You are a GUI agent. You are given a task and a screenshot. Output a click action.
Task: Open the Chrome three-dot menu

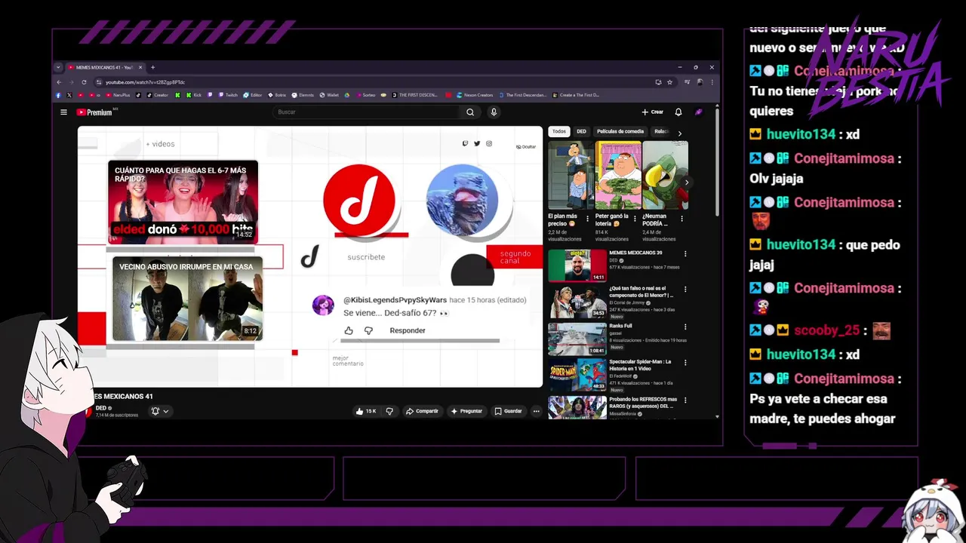pyautogui.click(x=712, y=82)
